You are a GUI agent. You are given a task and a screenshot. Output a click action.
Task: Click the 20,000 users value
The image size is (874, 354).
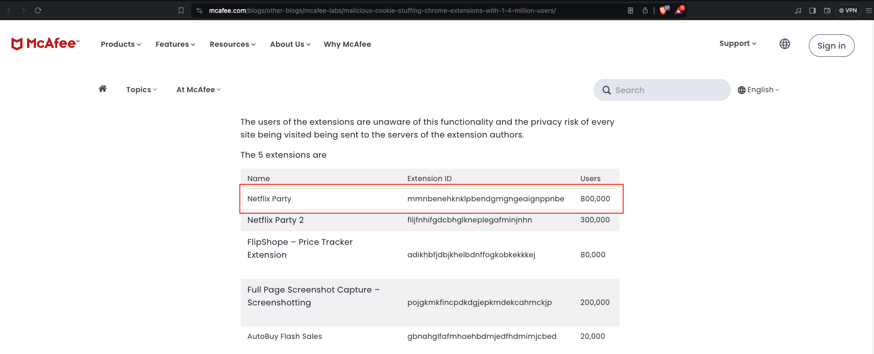pyautogui.click(x=593, y=337)
